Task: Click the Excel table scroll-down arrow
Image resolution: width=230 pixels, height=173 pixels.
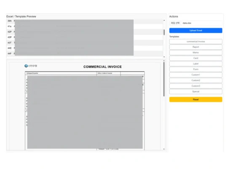Action: (x=164, y=57)
